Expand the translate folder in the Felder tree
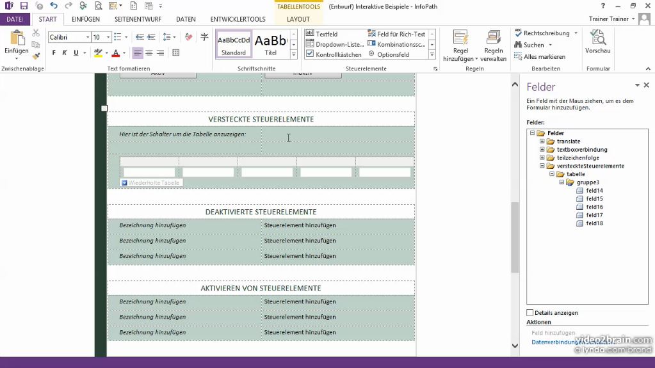The image size is (655, 368). click(x=542, y=141)
